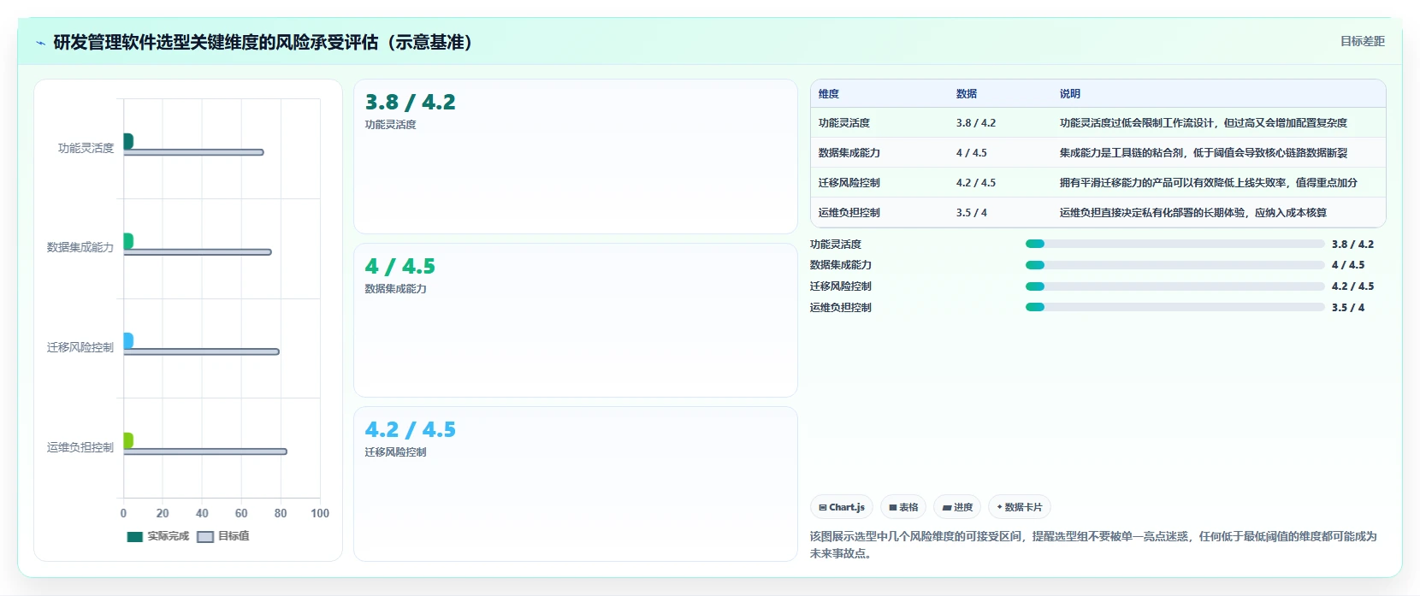Click the 运维负担控制 target bar in chart
Viewport: 1420px width, 596px height.
pyautogui.click(x=205, y=451)
